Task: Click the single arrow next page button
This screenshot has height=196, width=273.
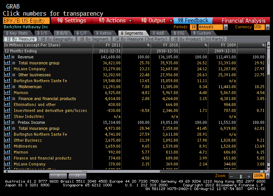Action: pos(58,176)
